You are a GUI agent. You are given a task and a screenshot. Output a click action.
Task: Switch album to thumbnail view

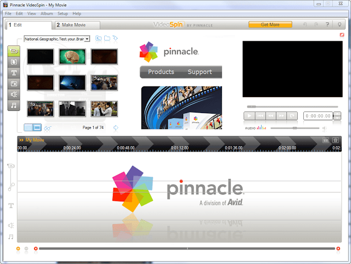tap(37, 127)
